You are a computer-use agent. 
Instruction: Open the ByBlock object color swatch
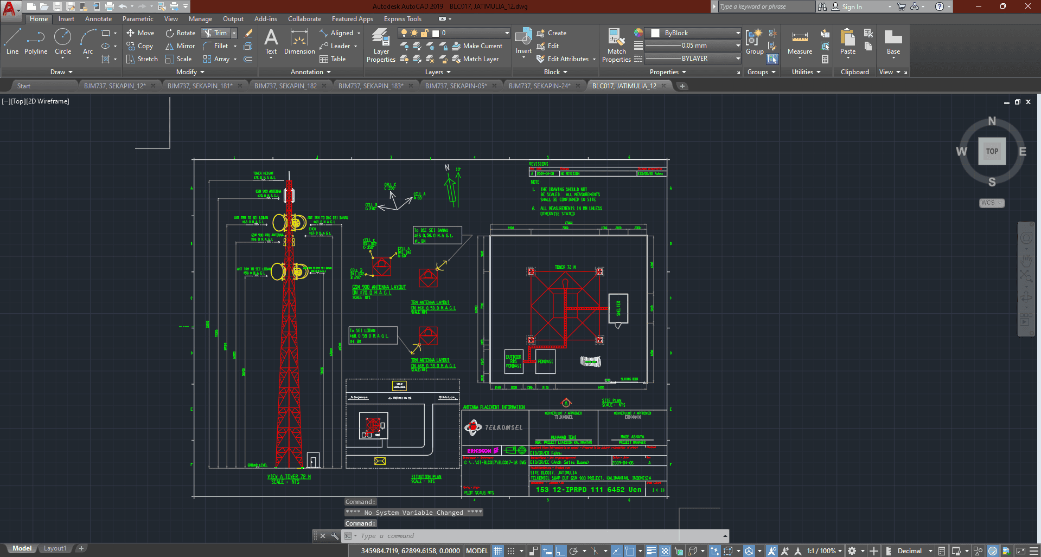(x=655, y=33)
